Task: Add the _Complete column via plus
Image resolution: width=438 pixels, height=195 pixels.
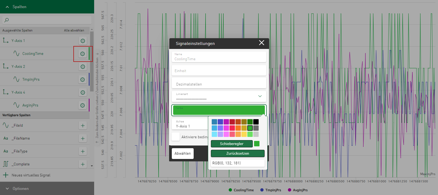Action: pos(83,164)
